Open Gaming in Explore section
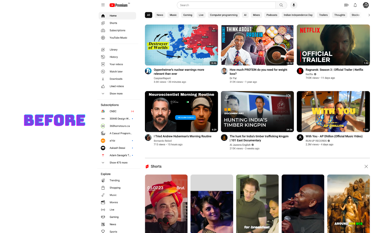Viewport: 374px width, 233px height. (x=117, y=217)
